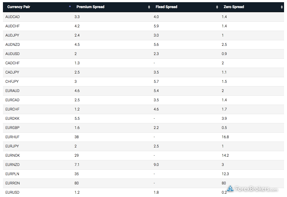Click the Currency Pair sort arrow icon
The height and width of the screenshot is (197, 287).
(x=70, y=6)
